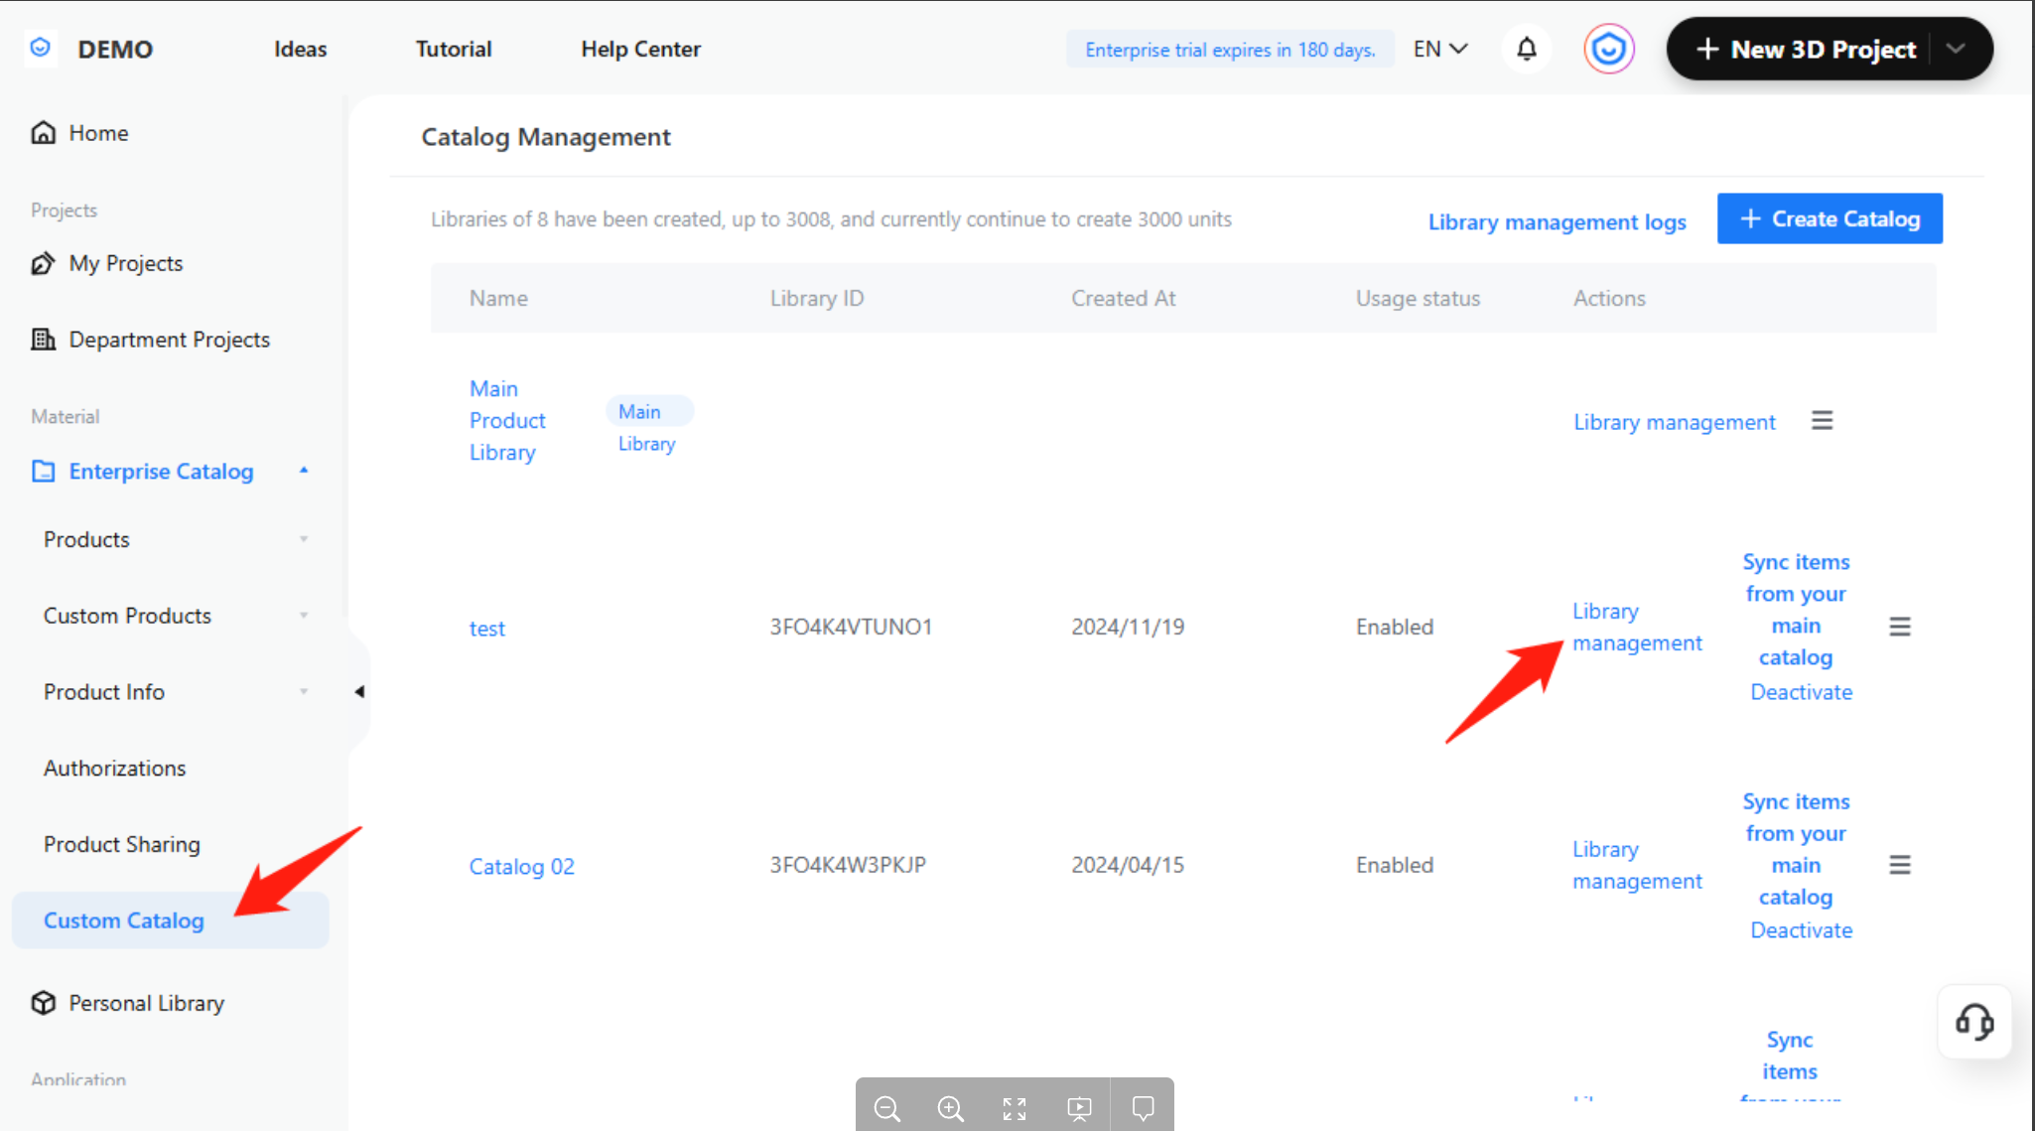Open hamburger menu for test catalog row

1899,627
